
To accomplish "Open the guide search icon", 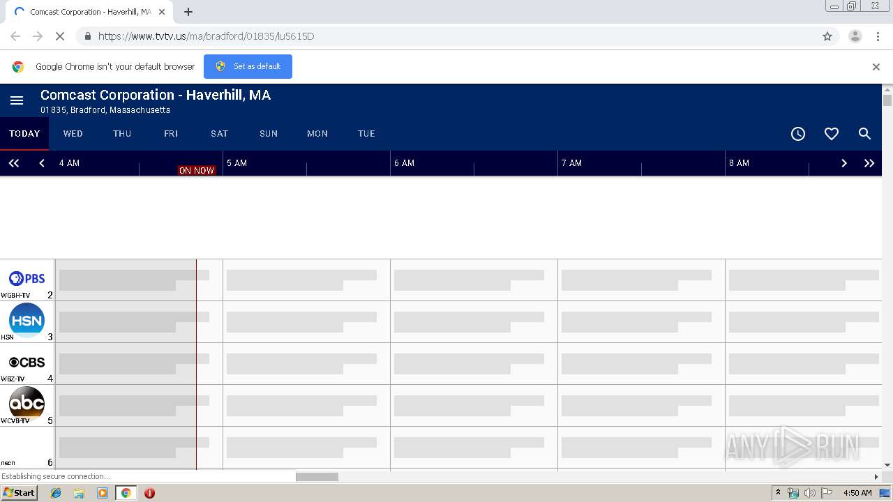I will 864,134.
